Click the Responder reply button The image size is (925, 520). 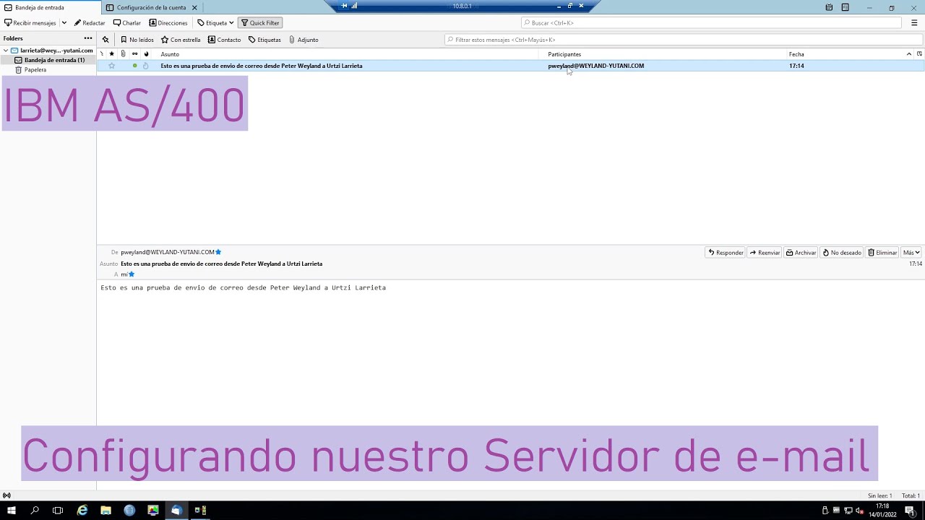point(725,252)
